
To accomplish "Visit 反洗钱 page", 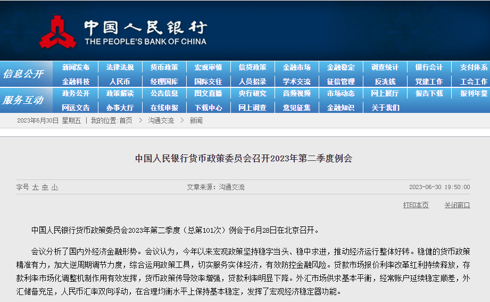I will tap(385, 81).
